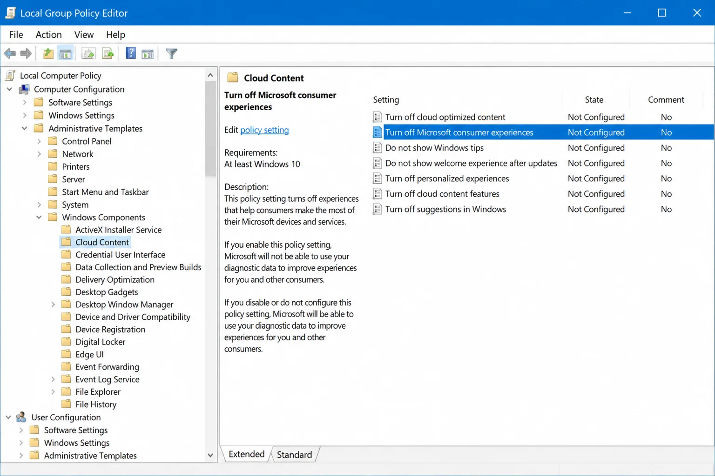Expand the Network node
Image resolution: width=715 pixels, height=476 pixels.
[39, 154]
